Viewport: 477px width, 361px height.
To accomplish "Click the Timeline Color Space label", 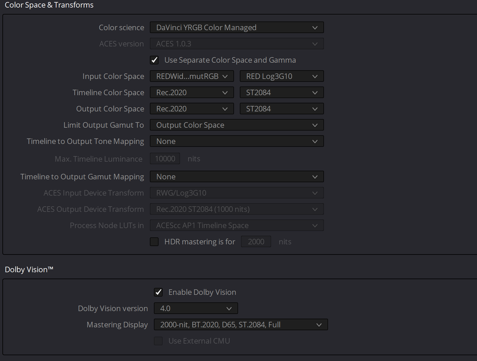I will click(108, 93).
